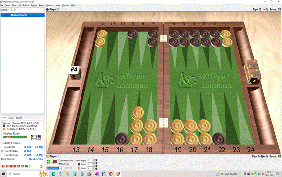282x177 pixels.
Task: Select the Match play radio button
Action: pos(59,164)
